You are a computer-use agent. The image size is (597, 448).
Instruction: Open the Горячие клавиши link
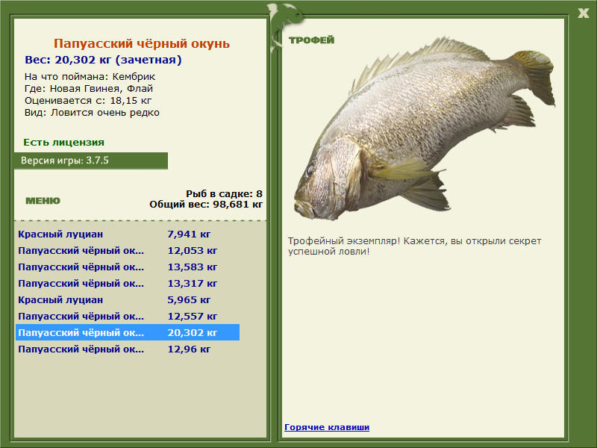pyautogui.click(x=327, y=427)
